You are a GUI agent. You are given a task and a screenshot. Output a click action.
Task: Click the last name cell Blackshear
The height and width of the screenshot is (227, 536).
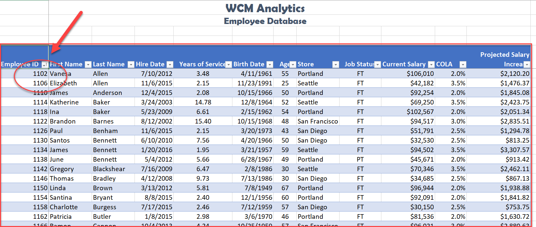[109, 169]
